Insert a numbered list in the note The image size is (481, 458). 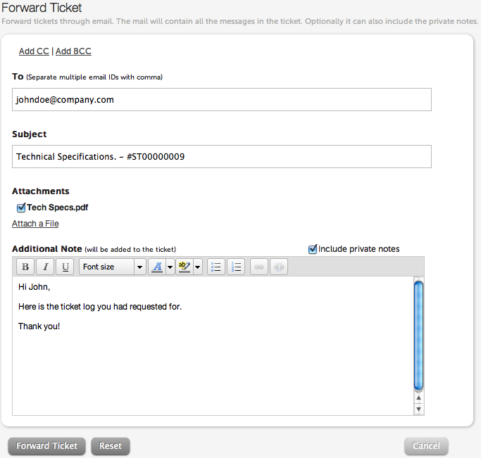coord(236,267)
